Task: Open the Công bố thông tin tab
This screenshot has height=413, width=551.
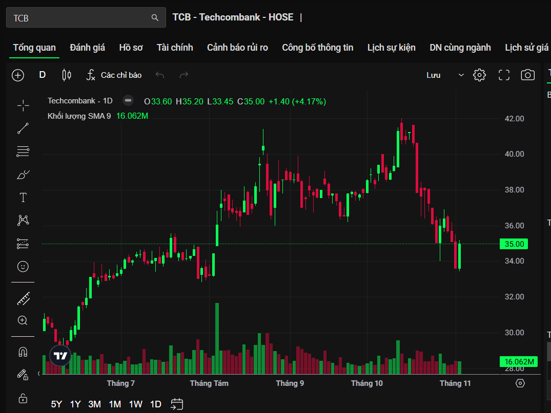Action: point(317,48)
